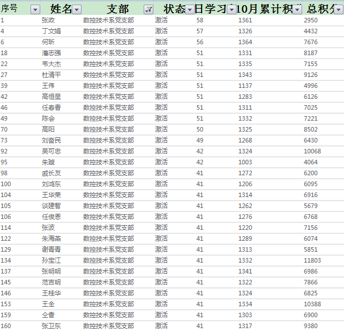This screenshot has width=344, height=331.
Task: Select the 激活 status cell for 王全
Action: coord(161,304)
